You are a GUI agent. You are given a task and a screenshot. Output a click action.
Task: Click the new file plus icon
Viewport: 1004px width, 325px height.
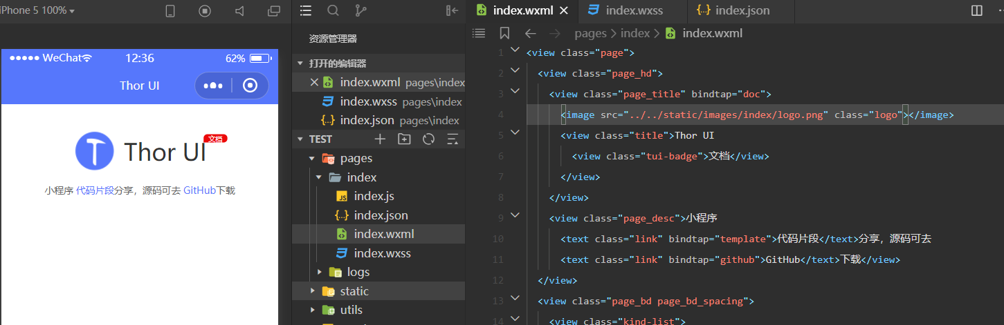[x=380, y=139]
